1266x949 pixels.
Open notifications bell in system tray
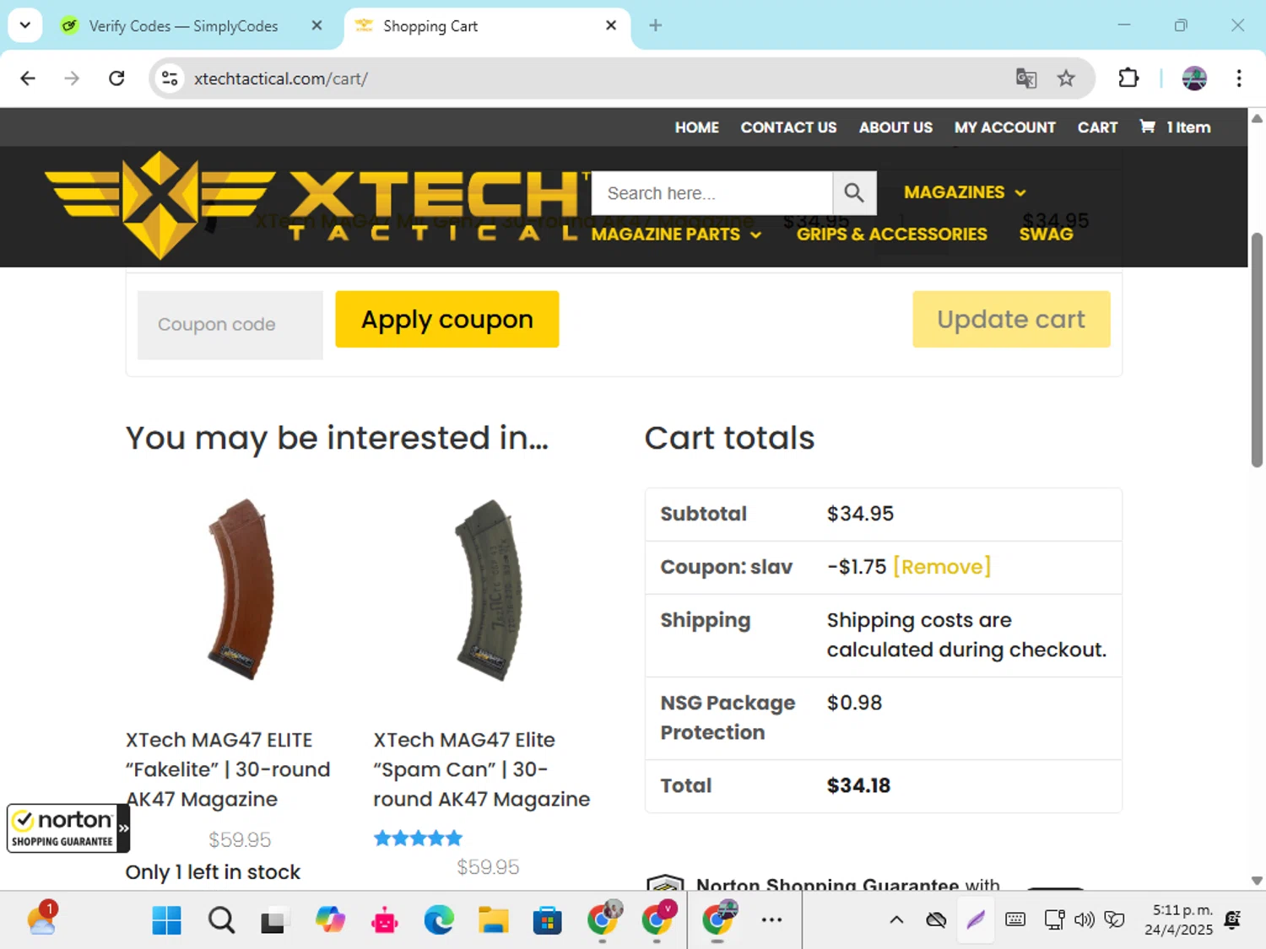click(1233, 920)
